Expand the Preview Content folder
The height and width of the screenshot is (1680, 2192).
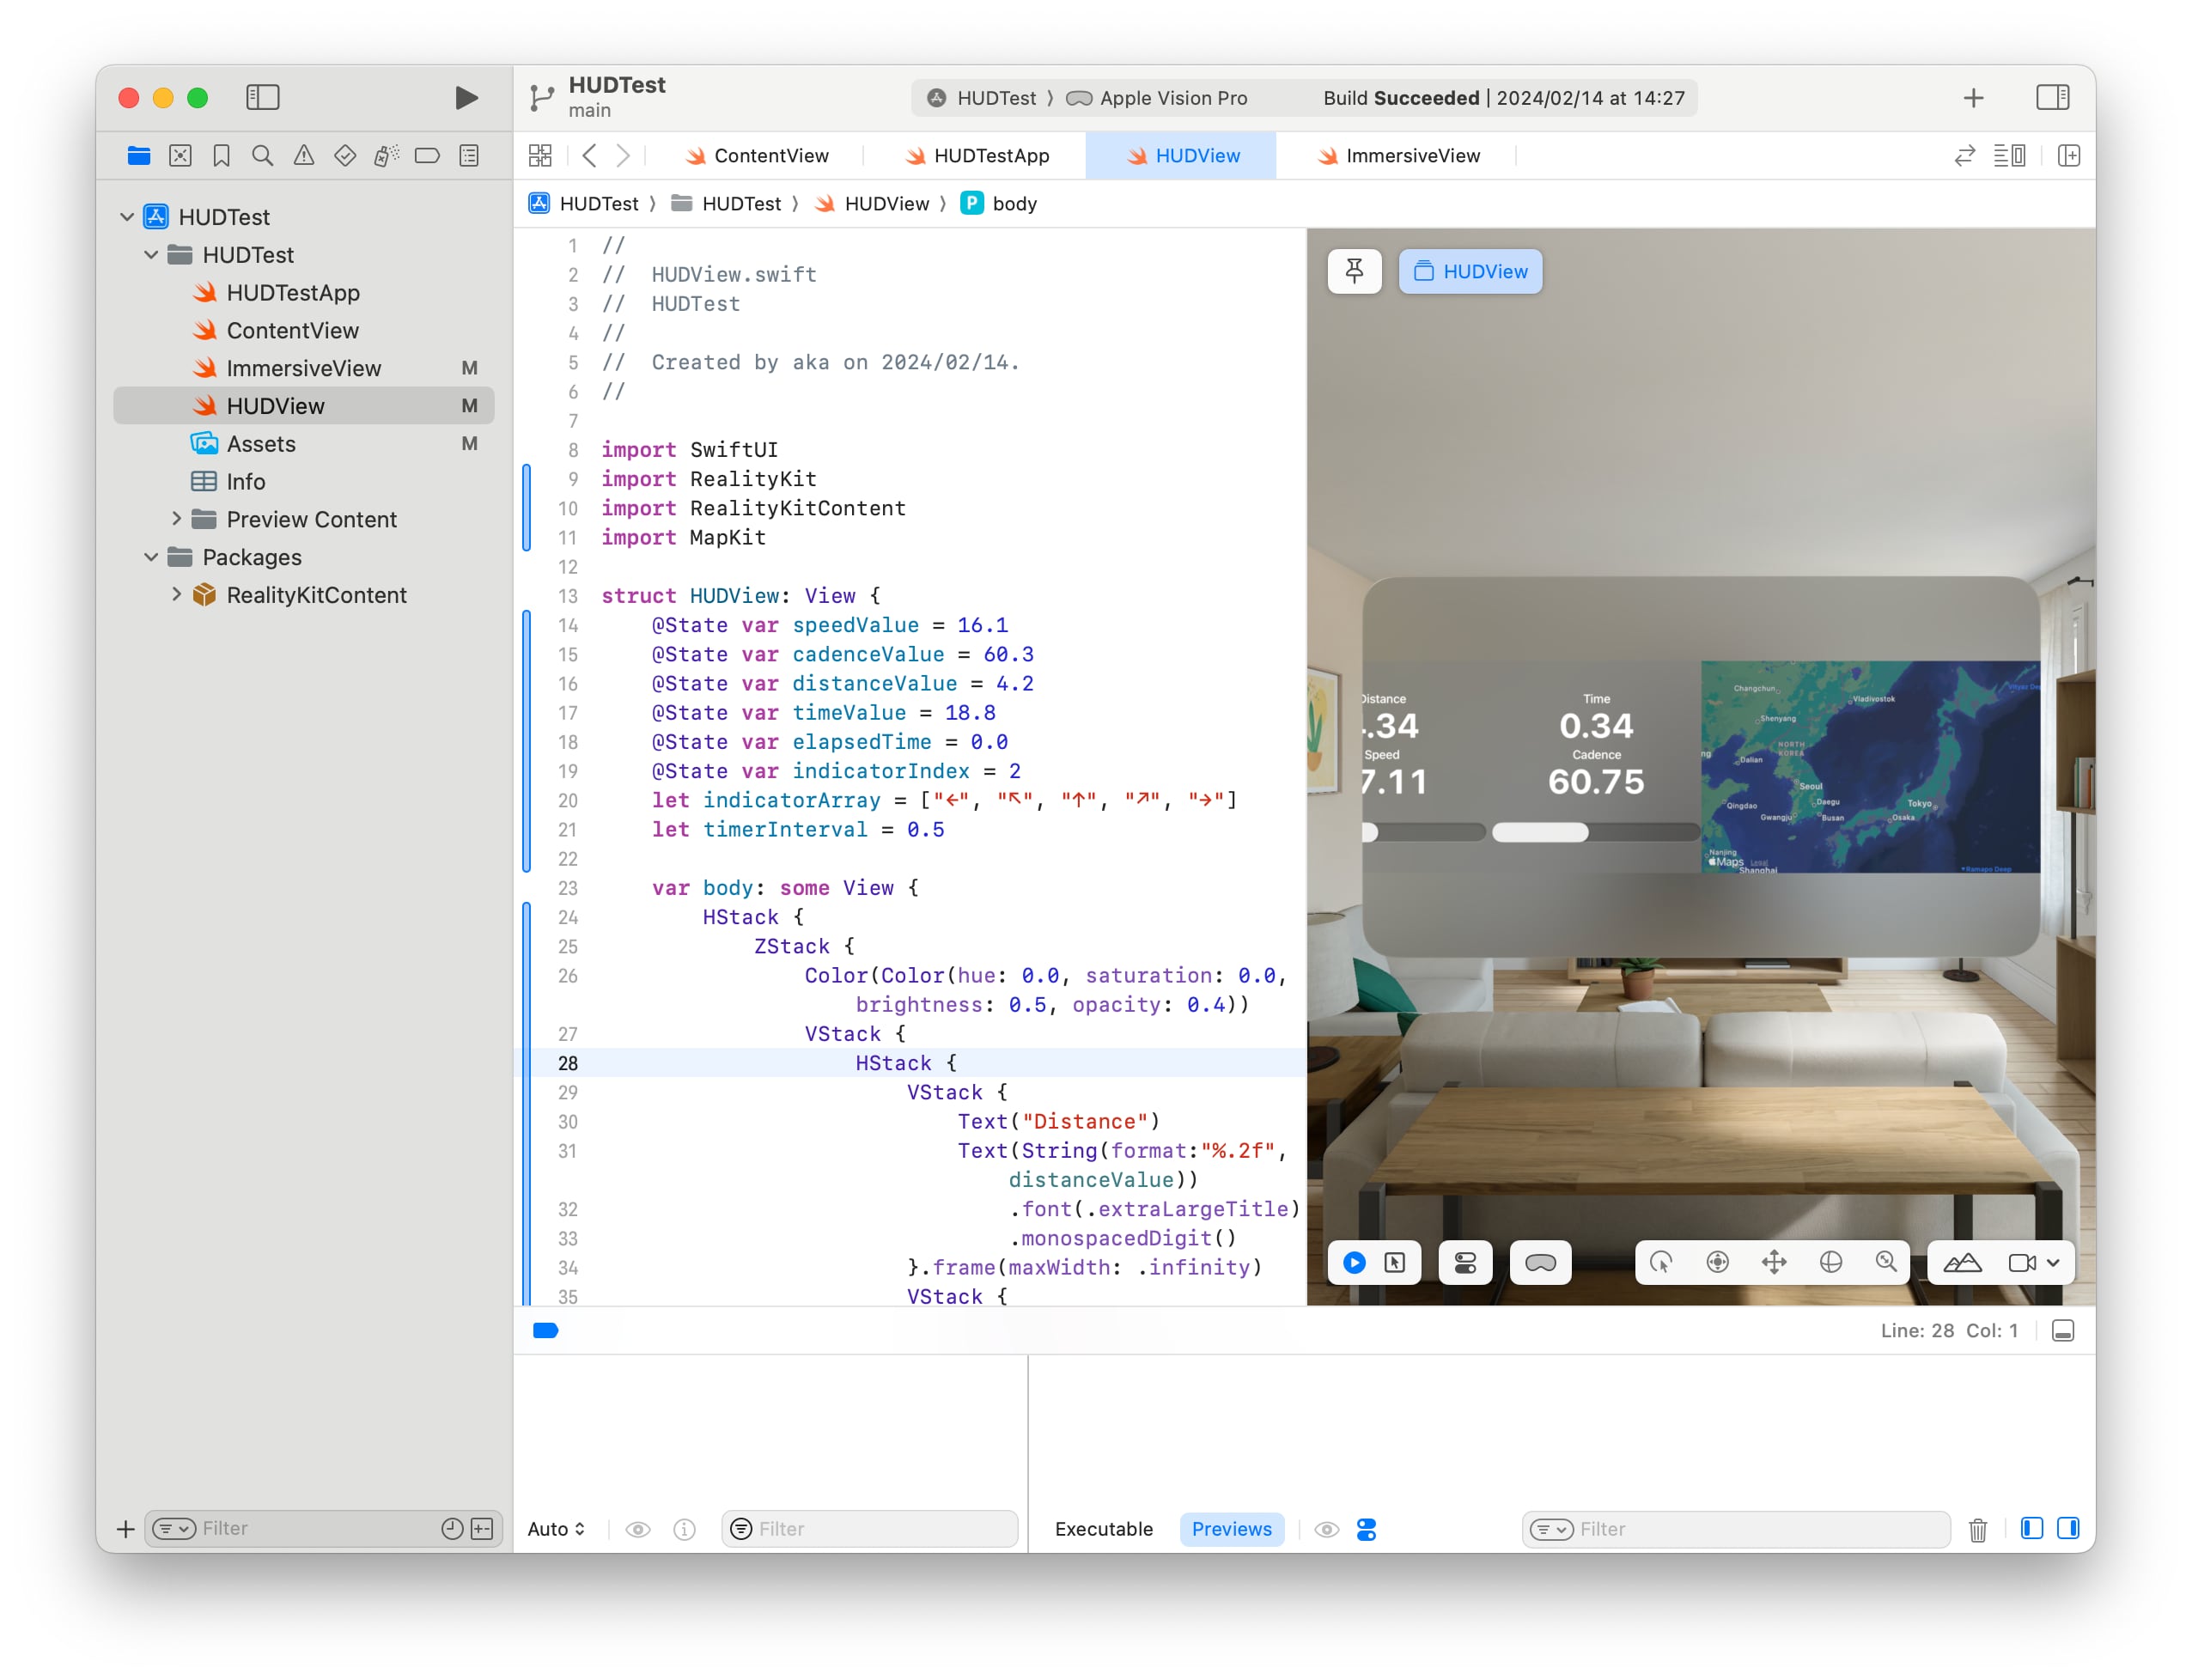coord(177,519)
